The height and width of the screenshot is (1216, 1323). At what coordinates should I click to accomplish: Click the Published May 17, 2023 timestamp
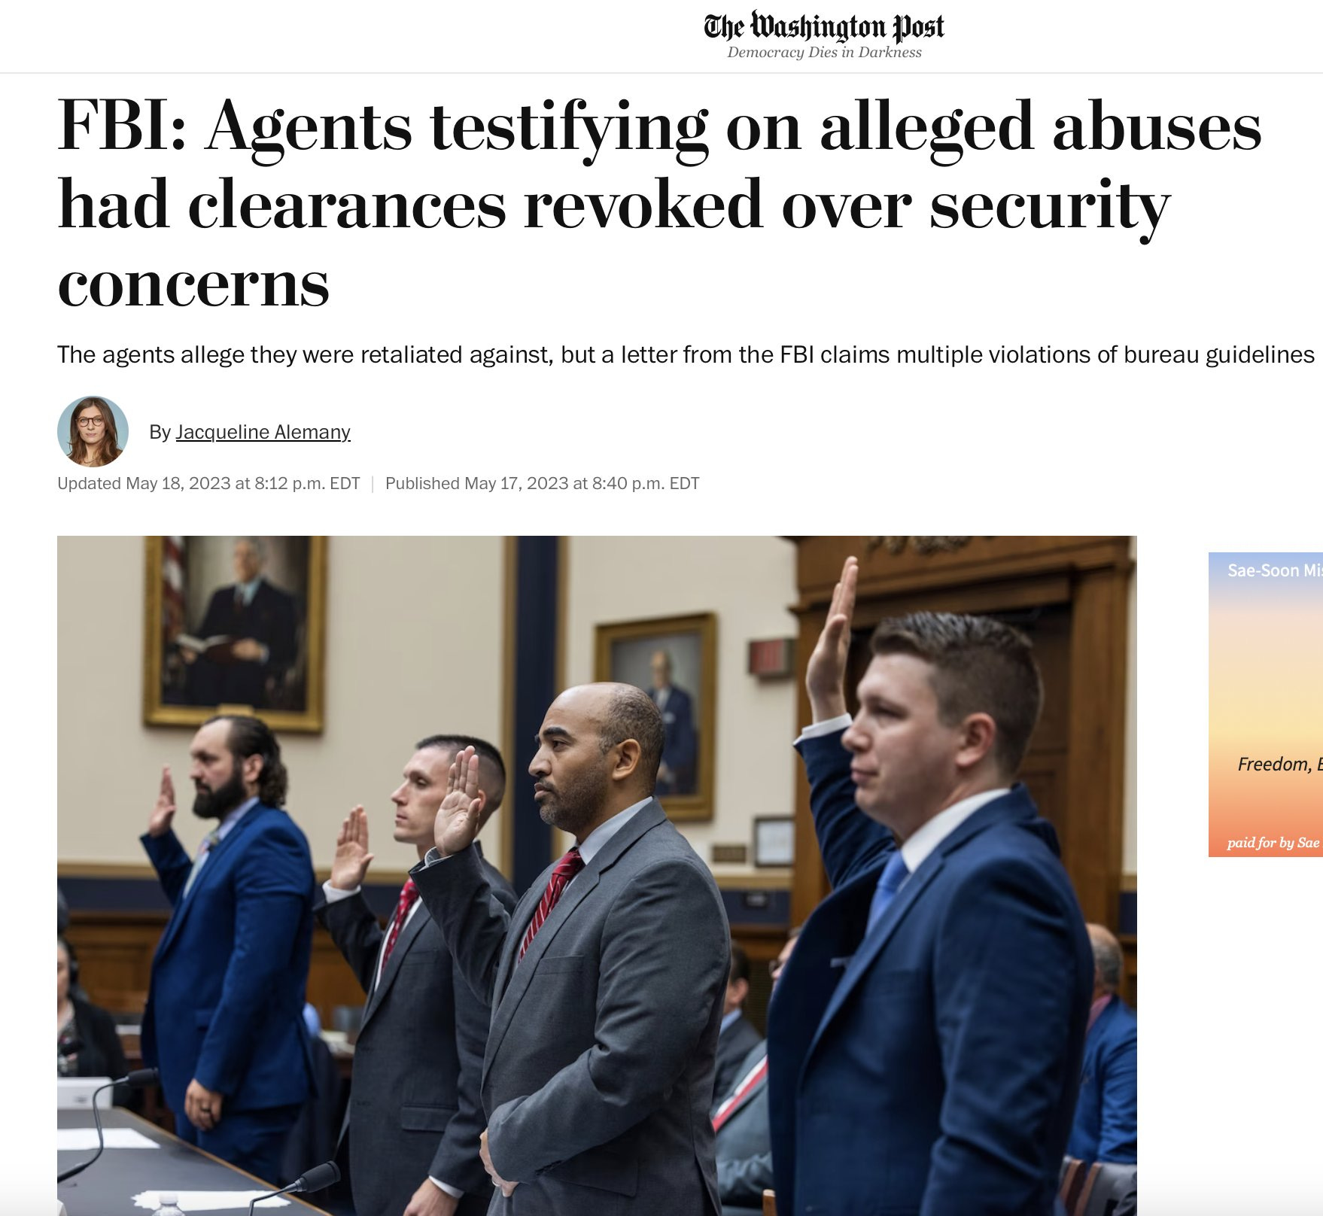543,483
